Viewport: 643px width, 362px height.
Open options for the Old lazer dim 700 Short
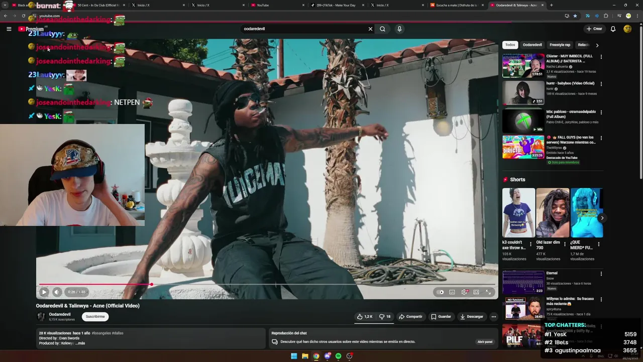(x=565, y=244)
